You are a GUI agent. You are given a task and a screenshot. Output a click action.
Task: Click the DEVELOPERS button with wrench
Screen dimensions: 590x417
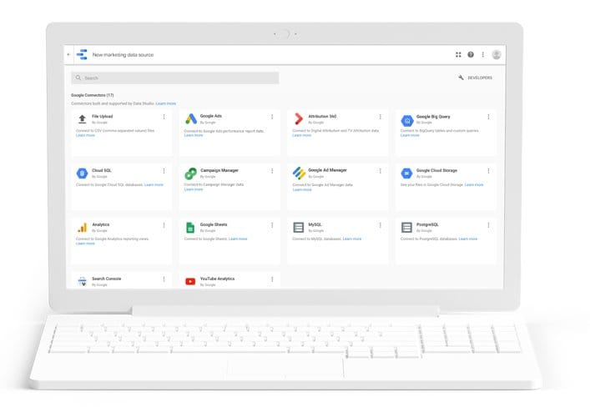pos(475,78)
